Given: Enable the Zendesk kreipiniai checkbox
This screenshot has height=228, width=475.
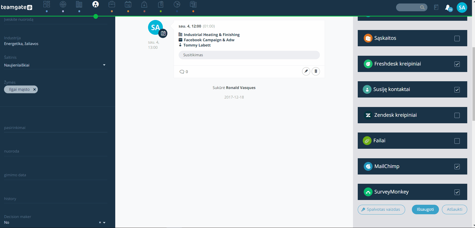Looking at the screenshot, I should point(457,115).
